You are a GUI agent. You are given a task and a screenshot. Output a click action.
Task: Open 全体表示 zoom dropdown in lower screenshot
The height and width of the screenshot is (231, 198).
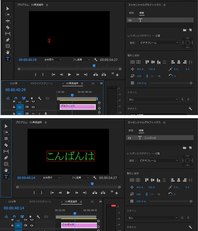click(x=51, y=178)
